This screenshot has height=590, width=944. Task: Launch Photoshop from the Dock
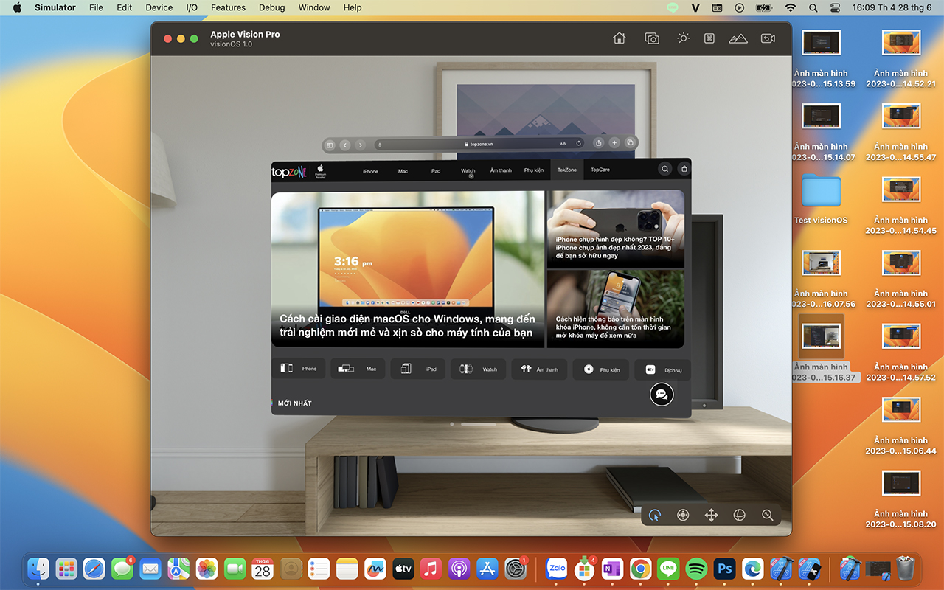click(724, 569)
